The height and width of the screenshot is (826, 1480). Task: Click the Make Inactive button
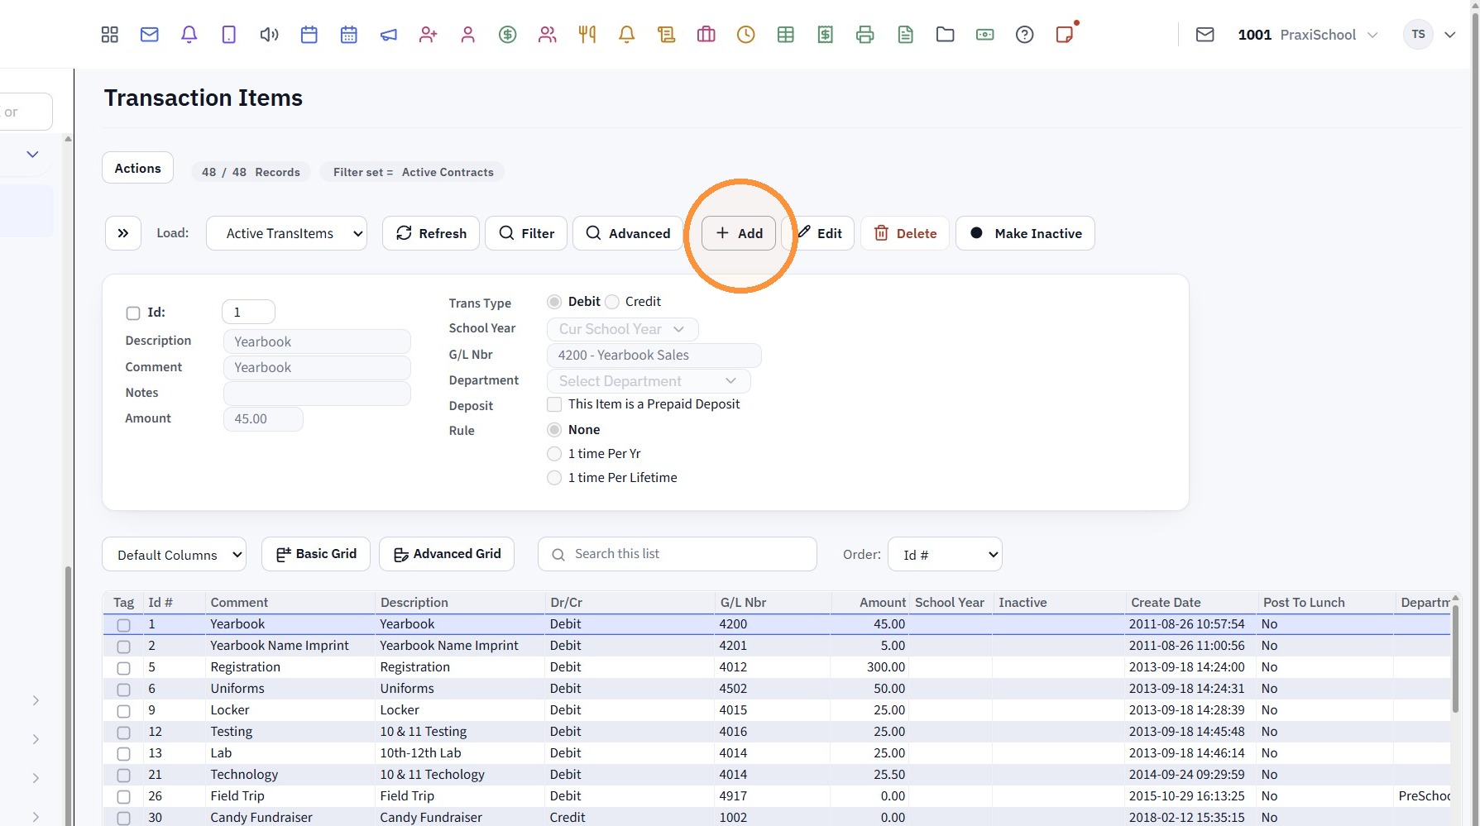click(1025, 233)
